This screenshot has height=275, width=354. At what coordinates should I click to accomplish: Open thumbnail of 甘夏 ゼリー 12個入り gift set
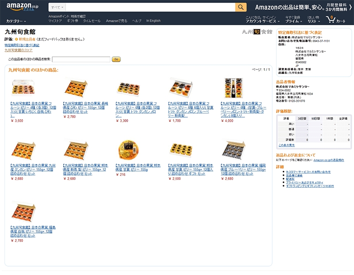[181, 150]
